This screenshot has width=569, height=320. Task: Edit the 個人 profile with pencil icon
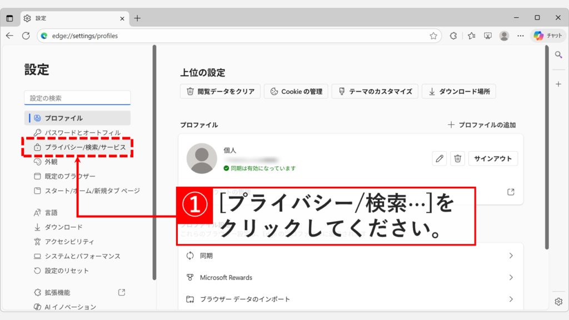(439, 158)
